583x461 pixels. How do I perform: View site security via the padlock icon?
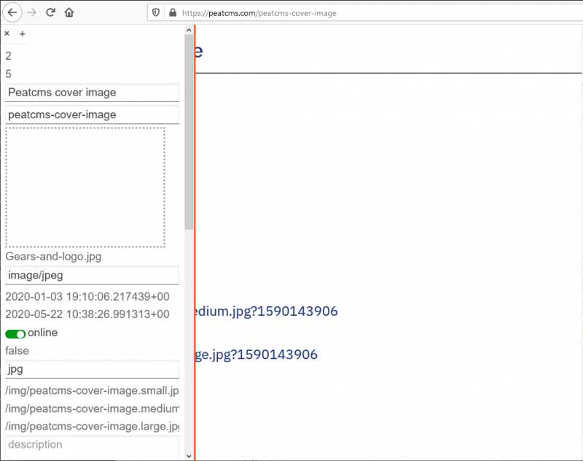(173, 12)
